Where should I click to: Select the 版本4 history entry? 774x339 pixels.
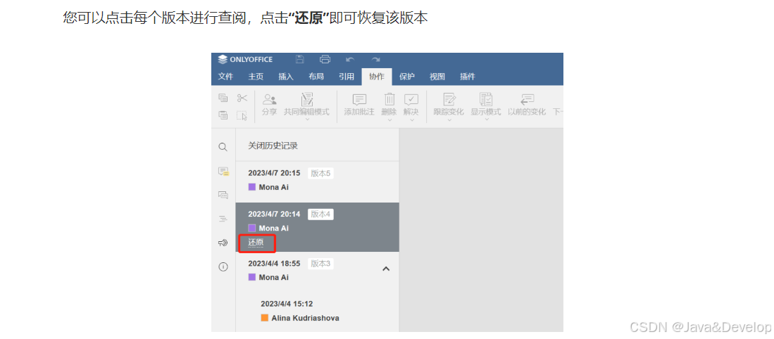[x=318, y=227]
